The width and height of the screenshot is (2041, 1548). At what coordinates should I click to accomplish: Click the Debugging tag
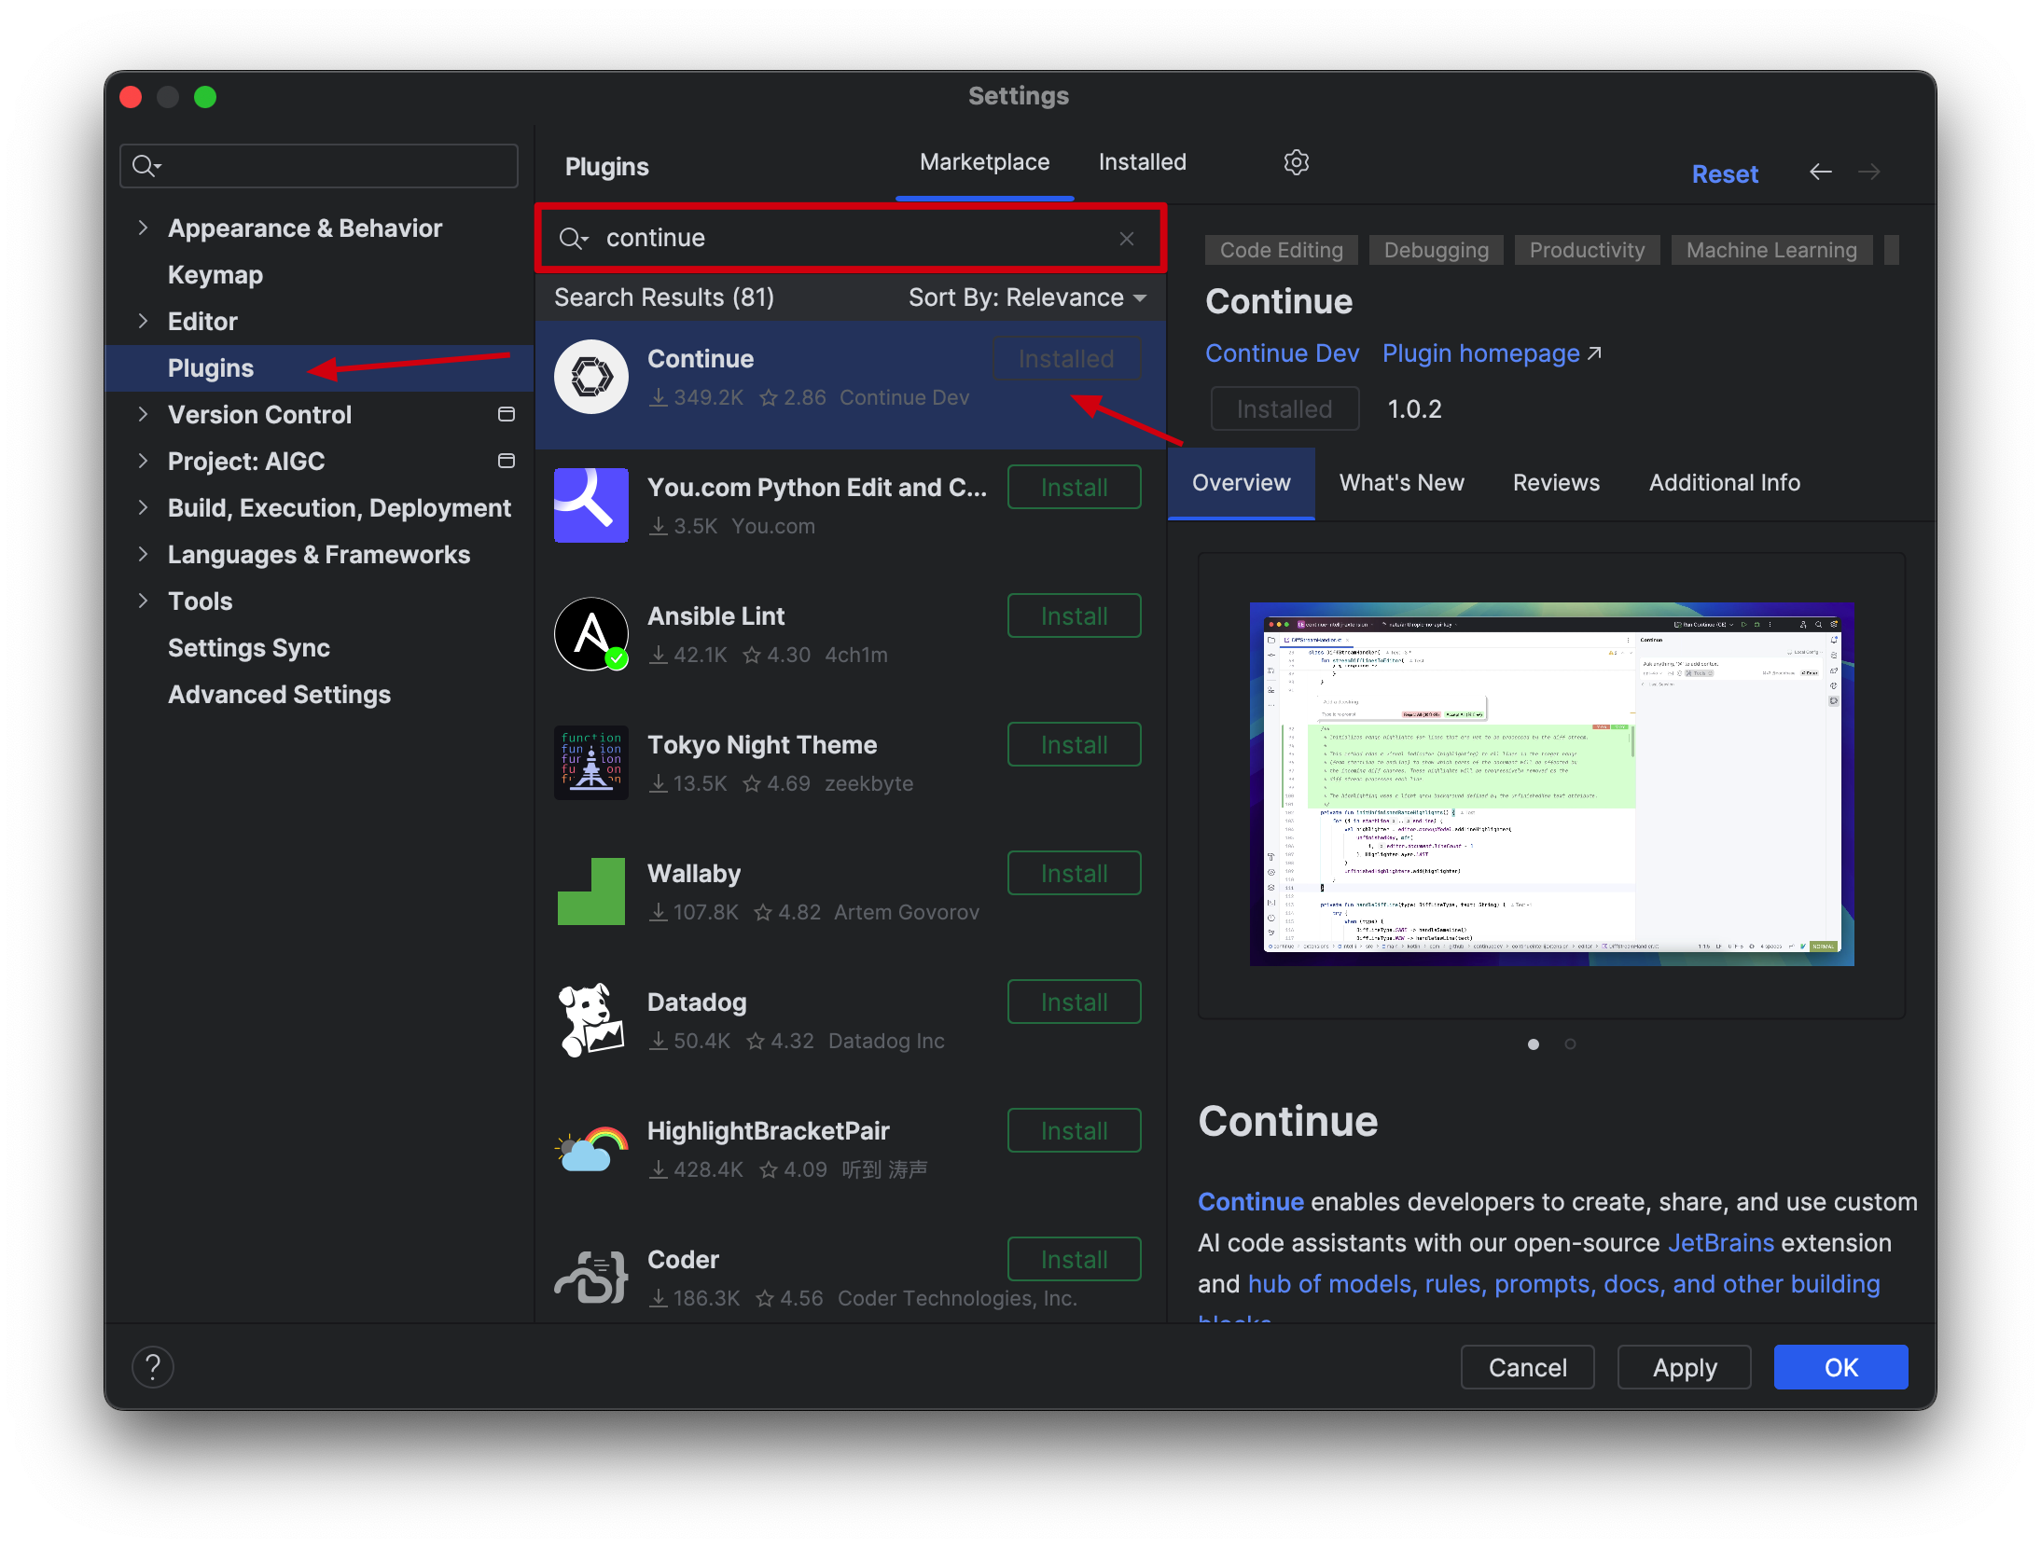point(1436,250)
